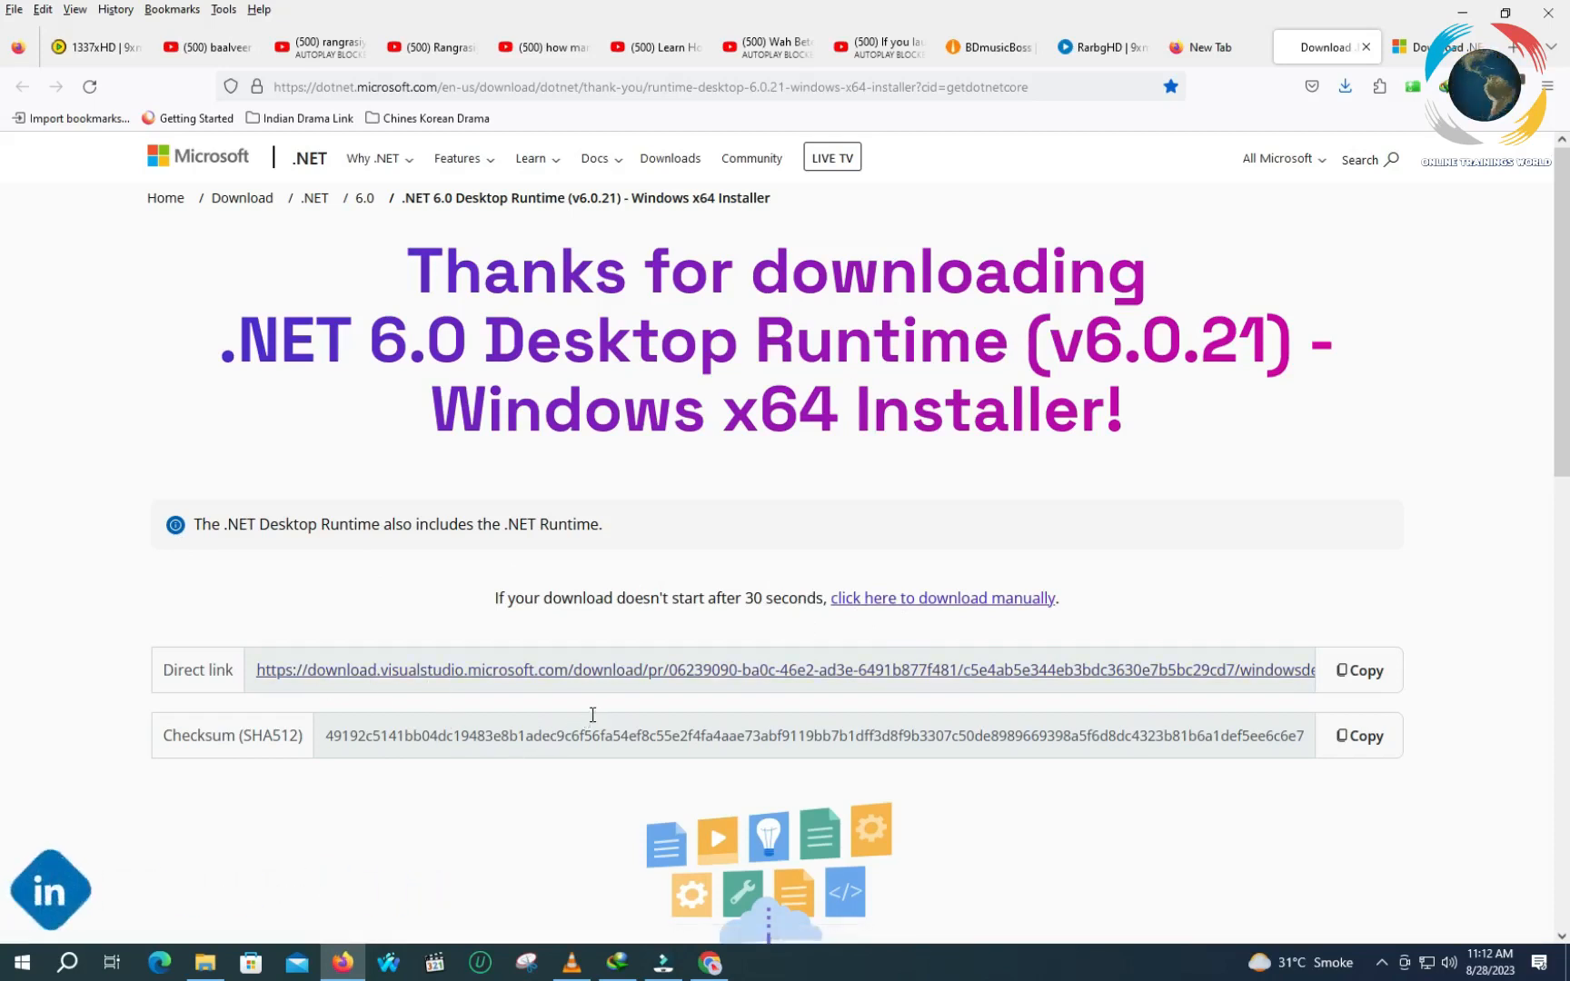Open the Firefox downloads panel
Image resolution: width=1570 pixels, height=981 pixels.
pyautogui.click(x=1346, y=86)
